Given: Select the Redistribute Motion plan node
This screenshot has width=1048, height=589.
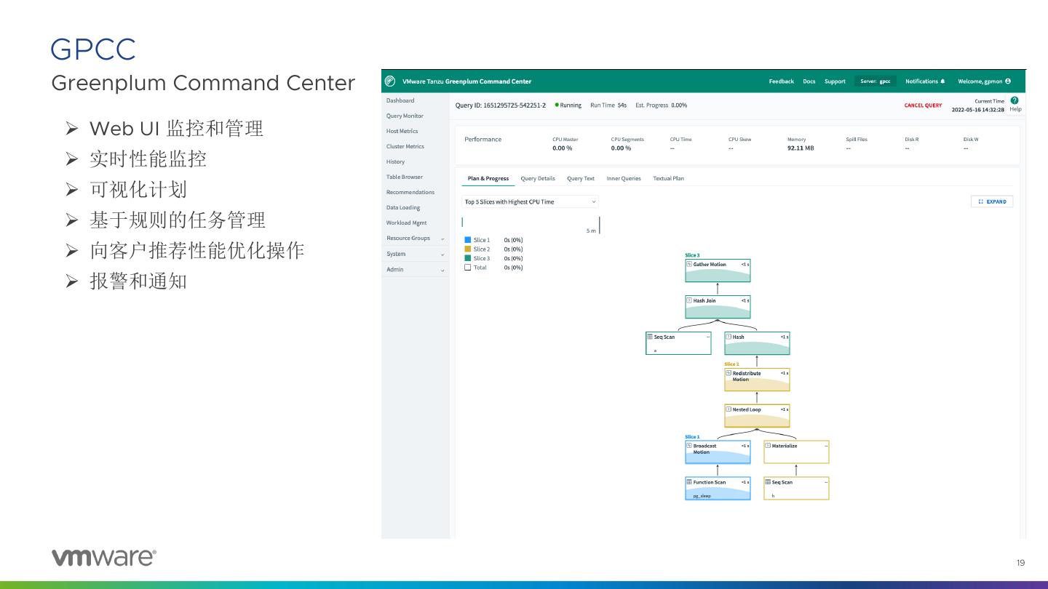Looking at the screenshot, I should pyautogui.click(x=757, y=380).
